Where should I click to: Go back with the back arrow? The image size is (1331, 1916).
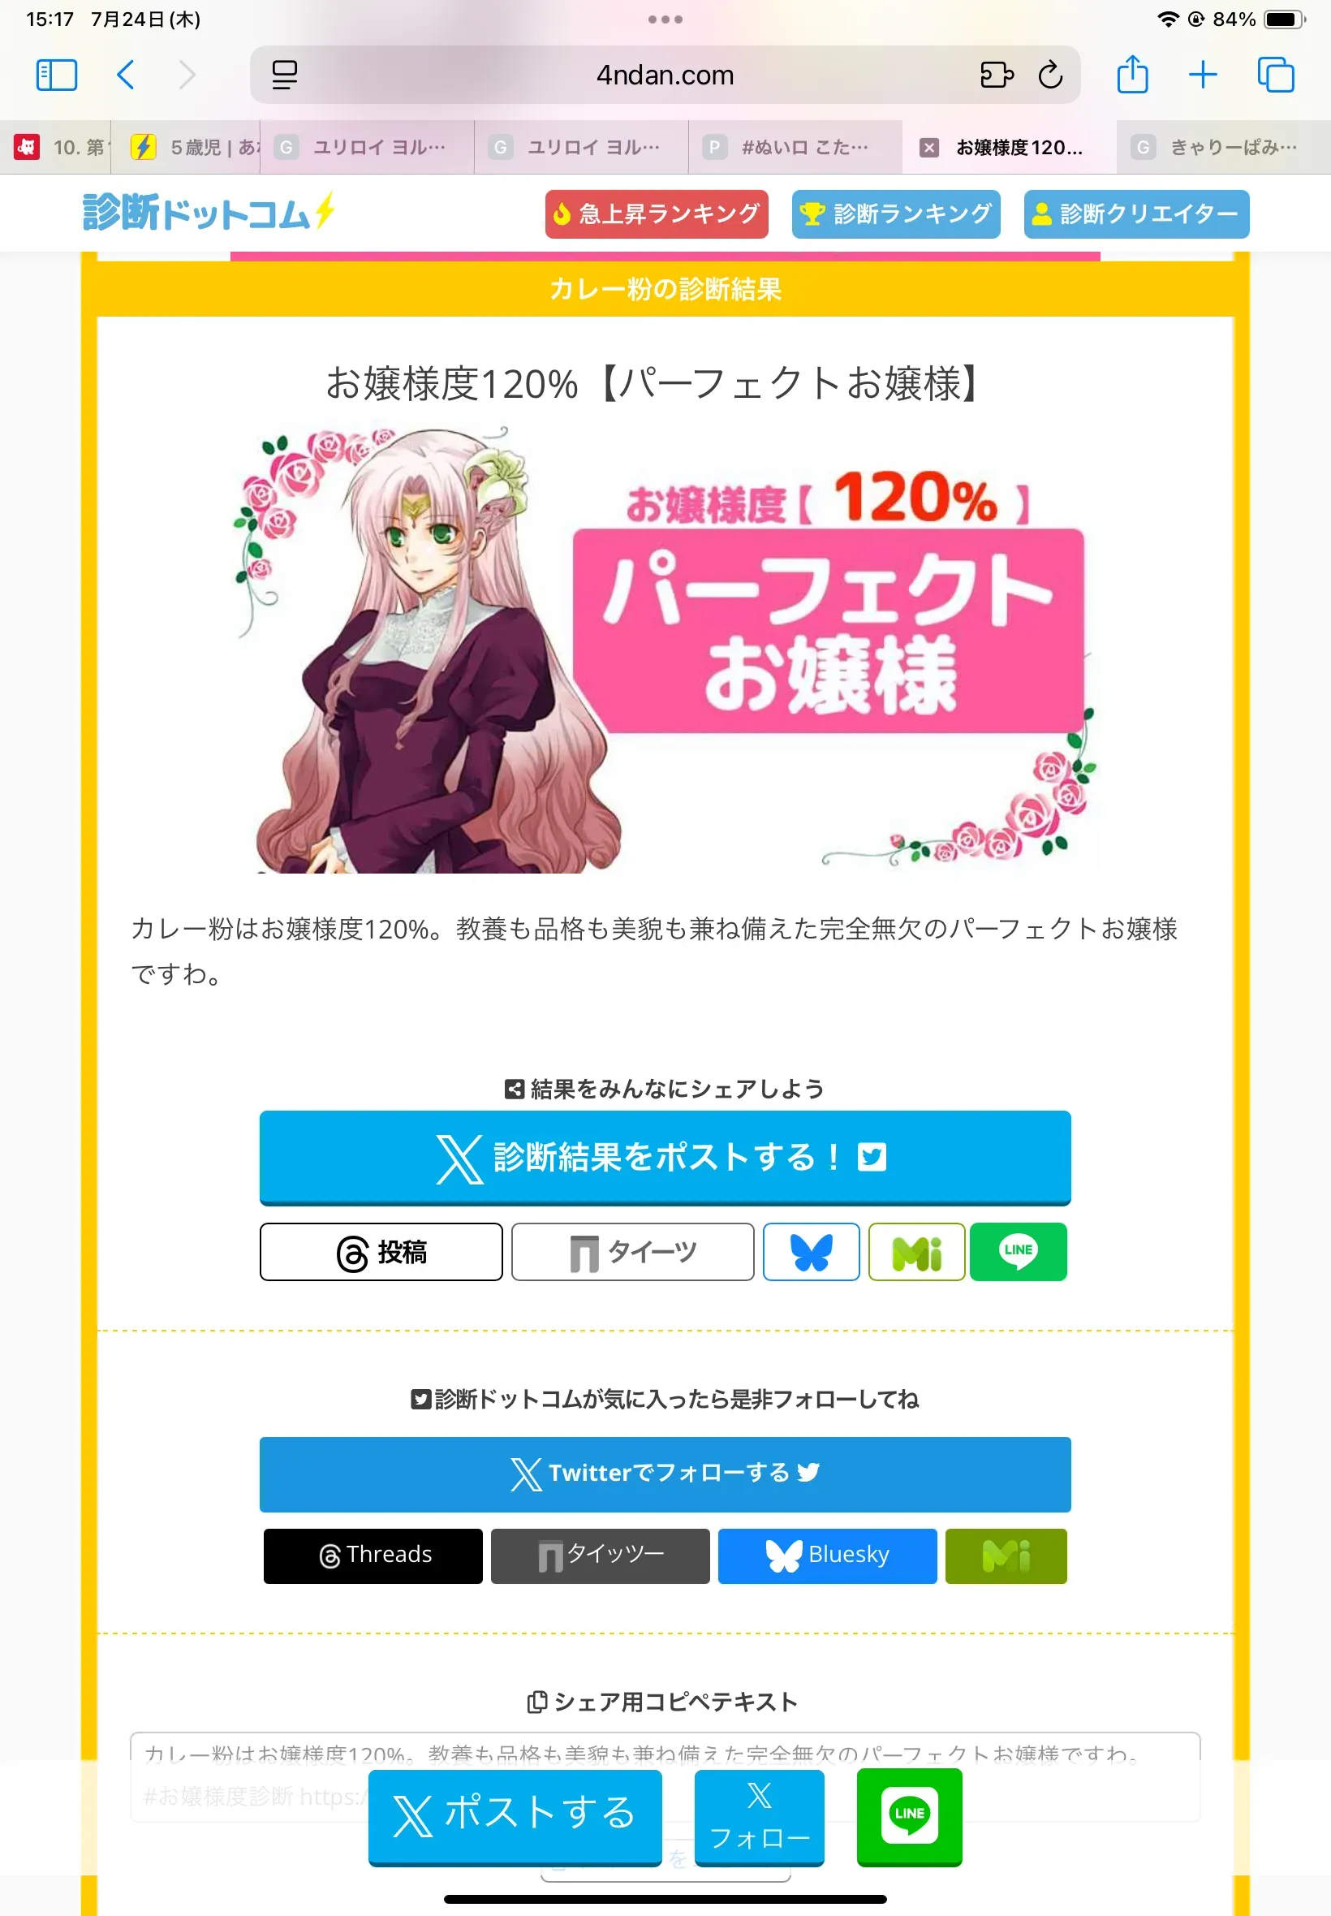[x=126, y=75]
